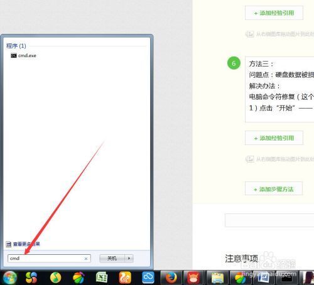This screenshot has width=314, height=285.
Task: Open Excel from the taskbar
Action: 102,277
